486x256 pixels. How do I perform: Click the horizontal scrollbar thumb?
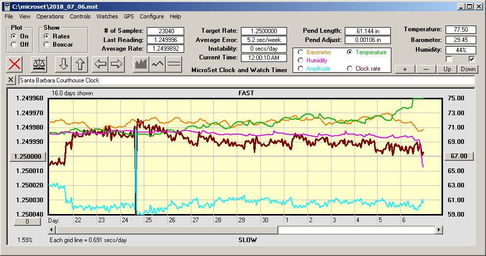[x=167, y=230]
